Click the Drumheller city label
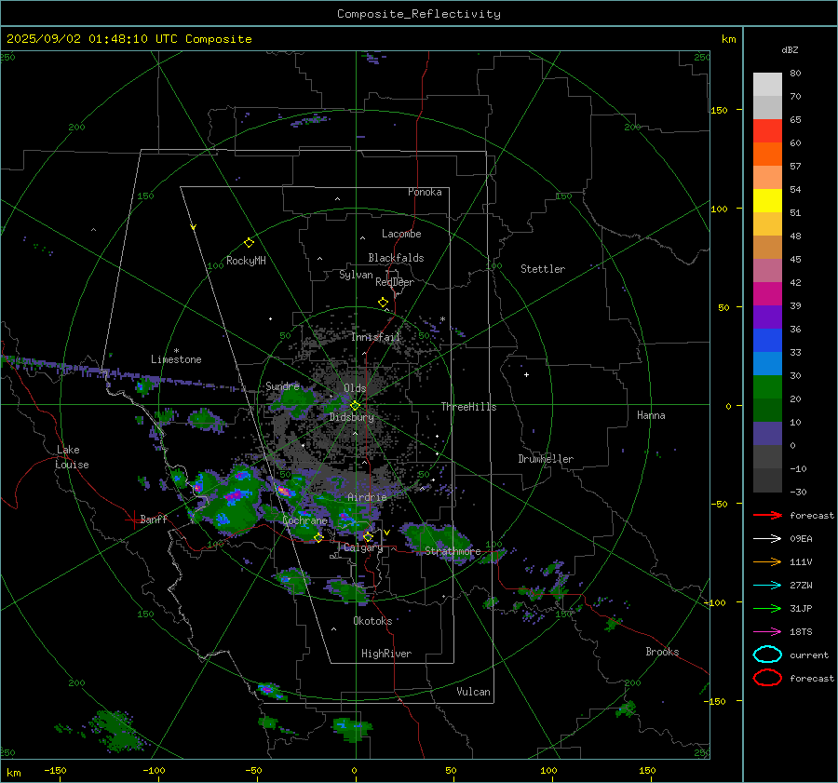This screenshot has width=838, height=783. (x=546, y=459)
